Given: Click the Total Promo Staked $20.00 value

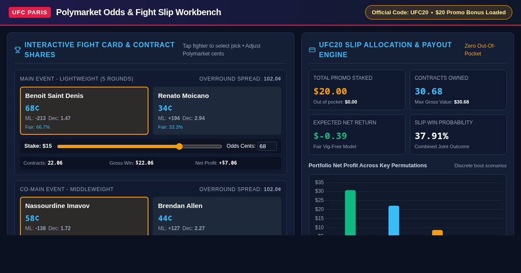Looking at the screenshot, I should (x=330, y=91).
